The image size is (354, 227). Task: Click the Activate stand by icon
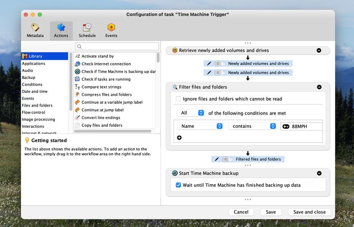[x=77, y=57]
